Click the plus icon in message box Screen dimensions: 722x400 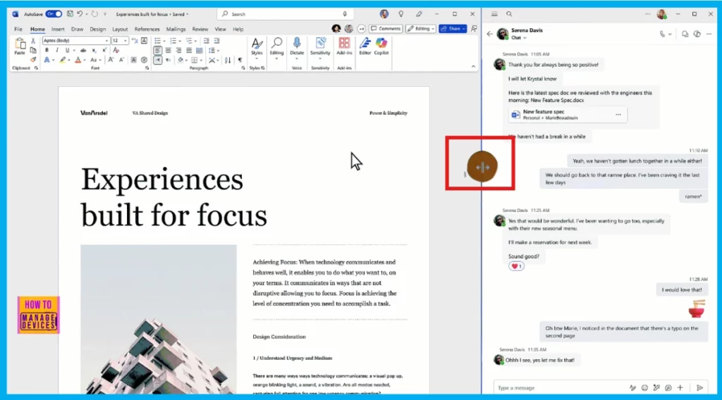680,388
